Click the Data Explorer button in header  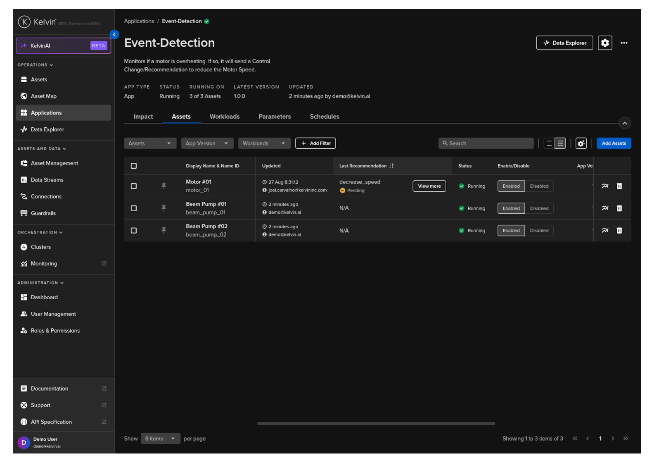point(565,43)
